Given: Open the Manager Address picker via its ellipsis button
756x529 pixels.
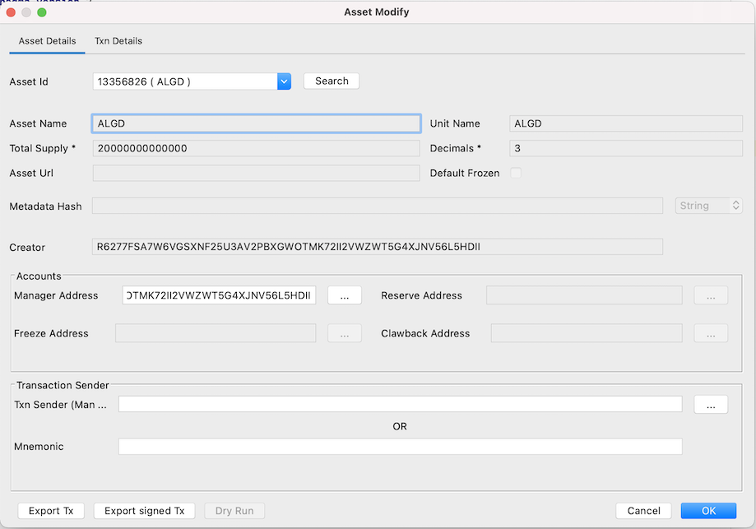Looking at the screenshot, I should (344, 295).
